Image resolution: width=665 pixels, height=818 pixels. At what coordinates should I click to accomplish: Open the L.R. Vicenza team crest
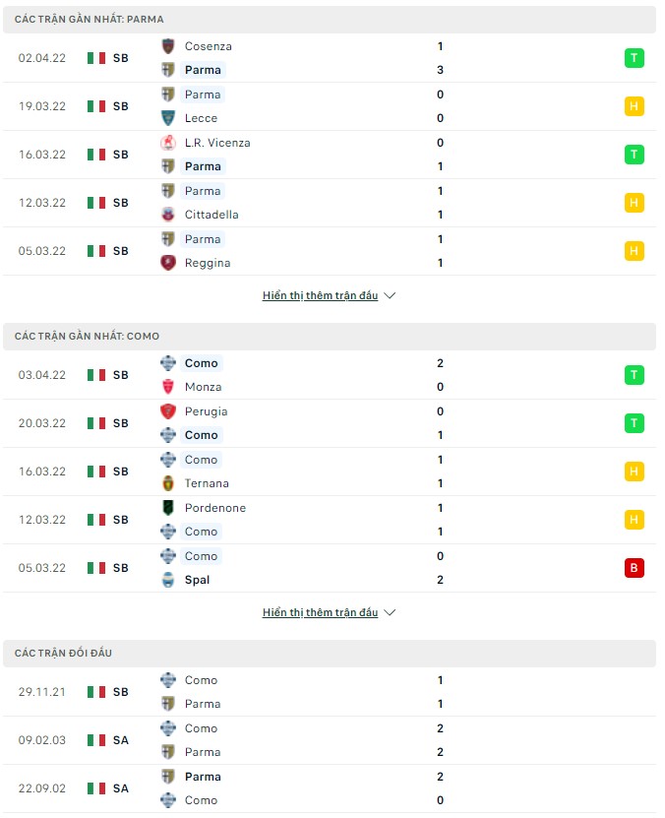(167, 142)
